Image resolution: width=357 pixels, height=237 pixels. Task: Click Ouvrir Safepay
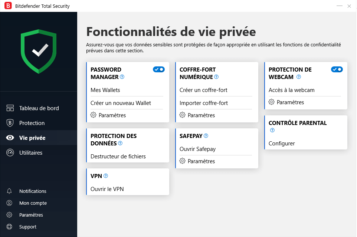197,149
